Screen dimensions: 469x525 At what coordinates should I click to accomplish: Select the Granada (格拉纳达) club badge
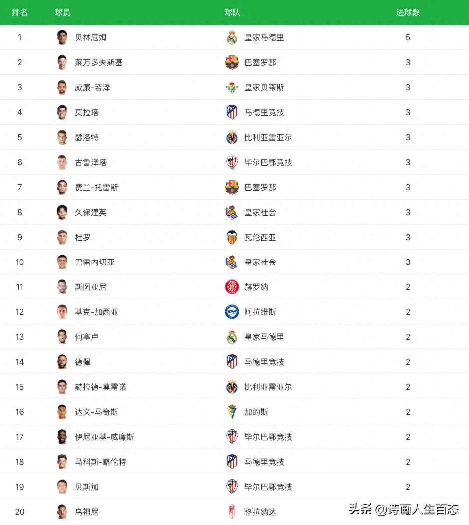(232, 512)
